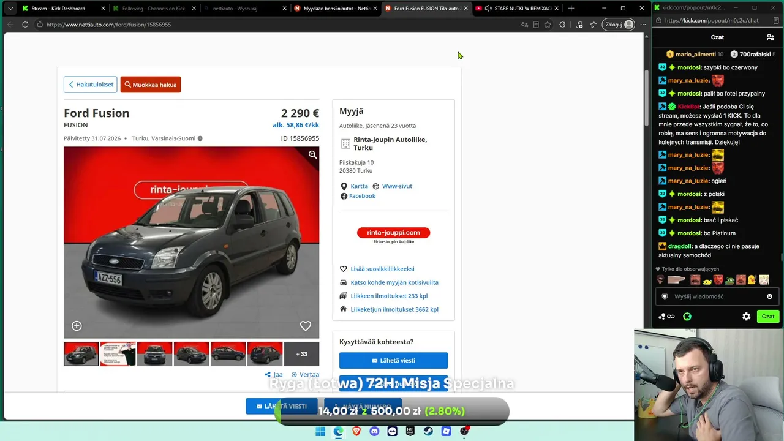Viewport: 784px width, 441px height.
Task: Open the tab search dropdown arrow
Action: (x=10, y=8)
